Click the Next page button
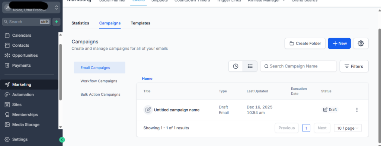This screenshot has height=146, width=381. [322, 128]
